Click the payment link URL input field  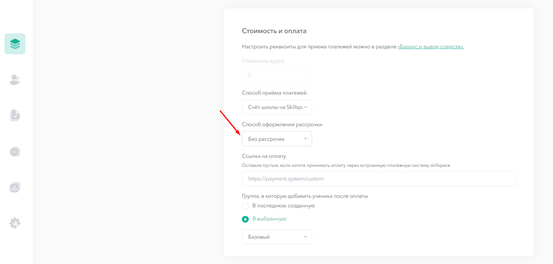point(379,179)
